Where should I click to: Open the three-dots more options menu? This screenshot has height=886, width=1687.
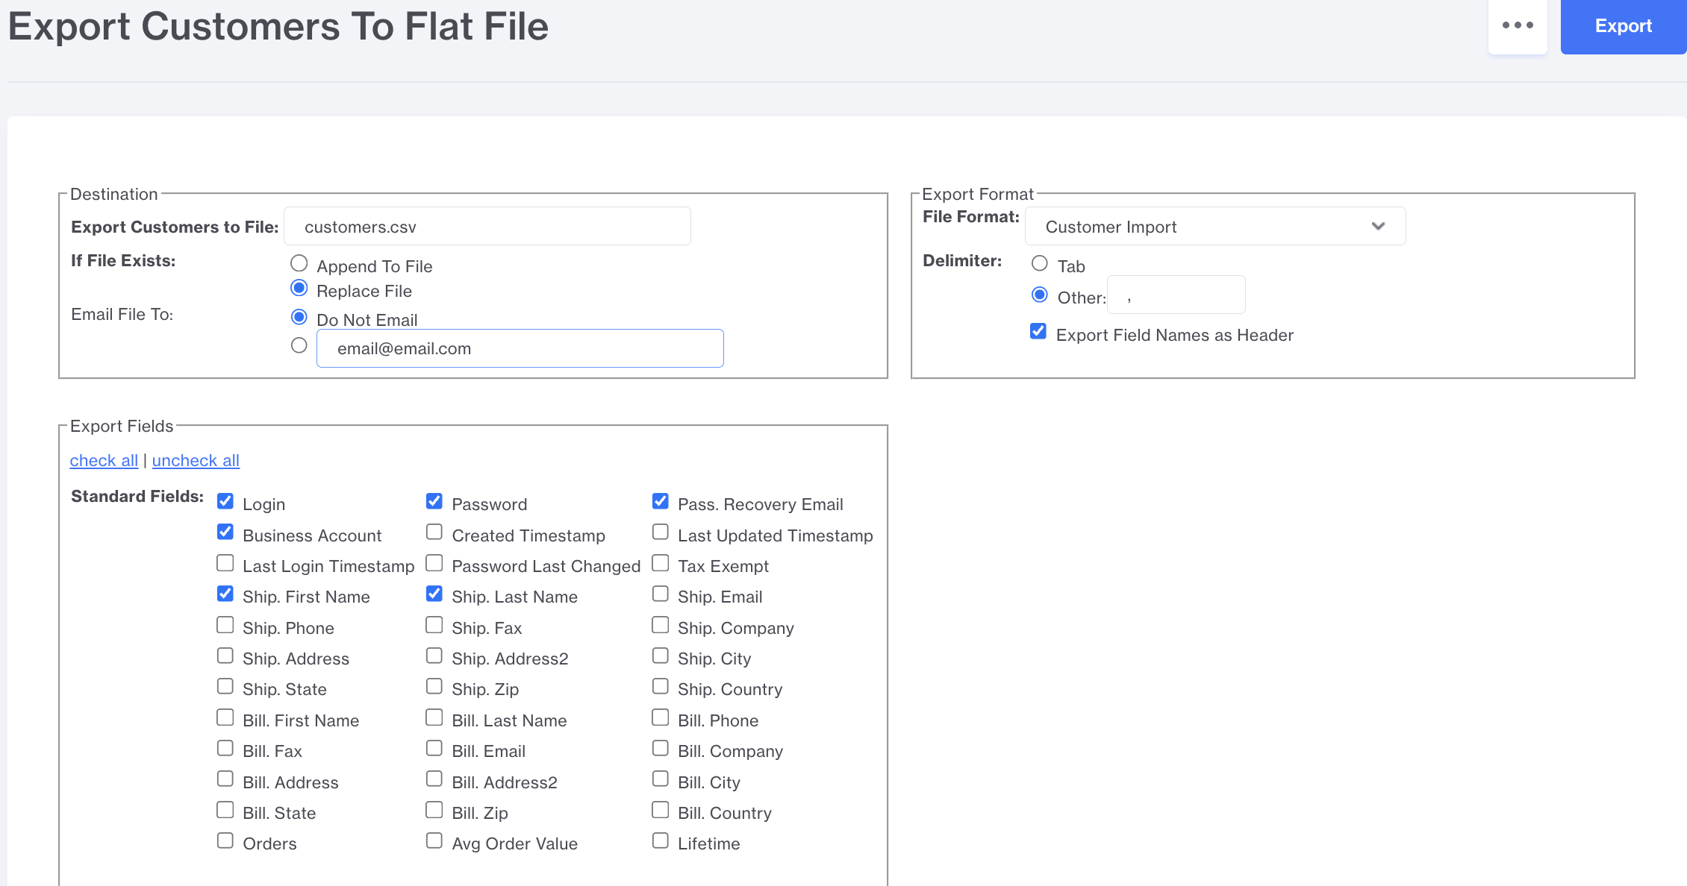(1518, 26)
